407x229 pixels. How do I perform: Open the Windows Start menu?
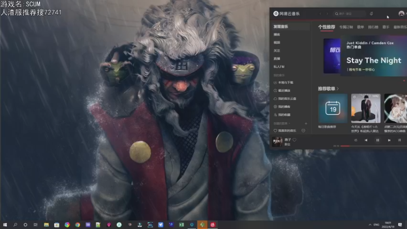pyautogui.click(x=5, y=224)
